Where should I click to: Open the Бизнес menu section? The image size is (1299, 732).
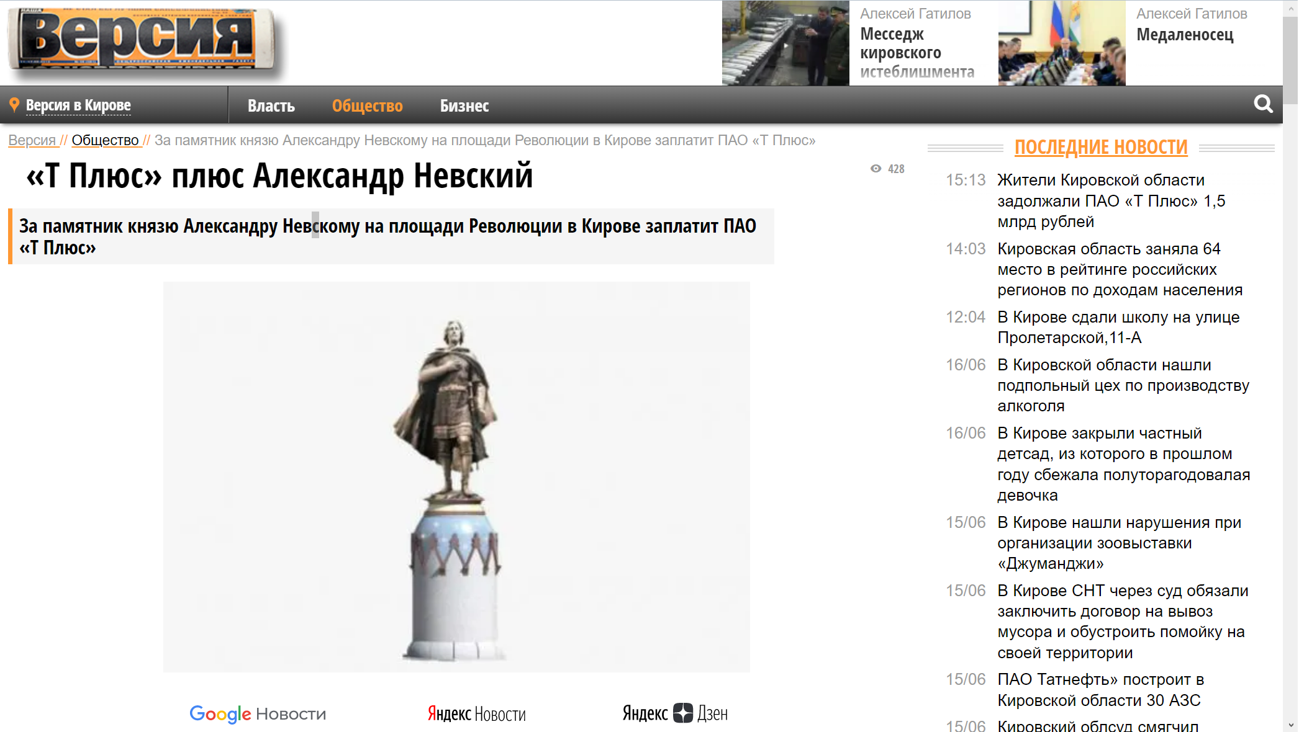[x=464, y=106]
